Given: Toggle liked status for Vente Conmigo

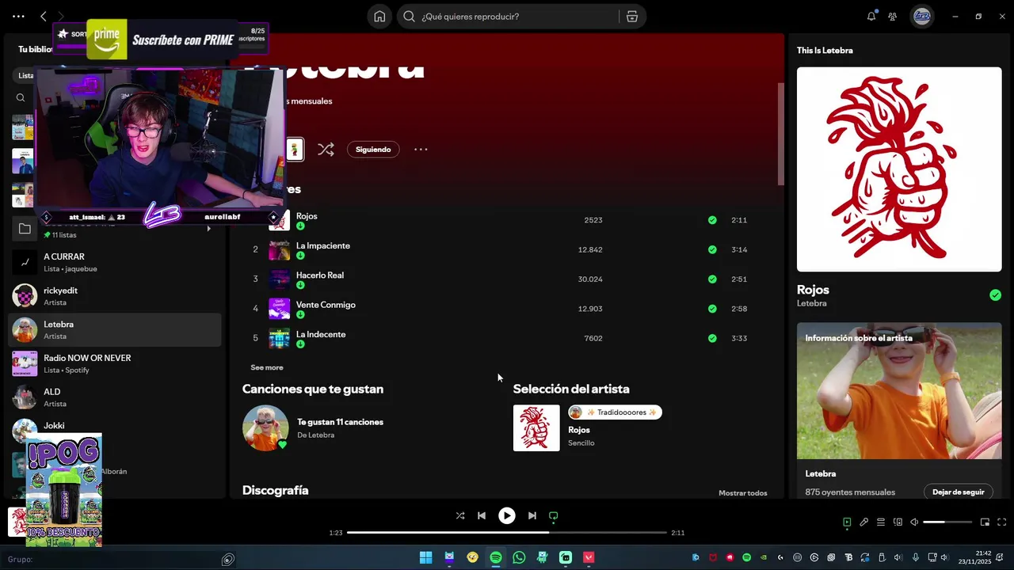Looking at the screenshot, I should point(712,309).
